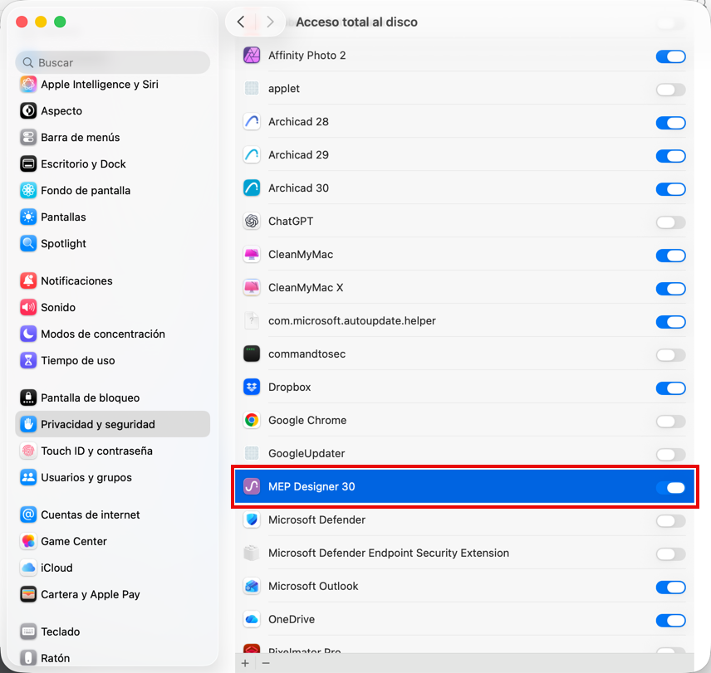Click the CleanMyMac X app icon
The height and width of the screenshot is (673, 711).
[252, 288]
